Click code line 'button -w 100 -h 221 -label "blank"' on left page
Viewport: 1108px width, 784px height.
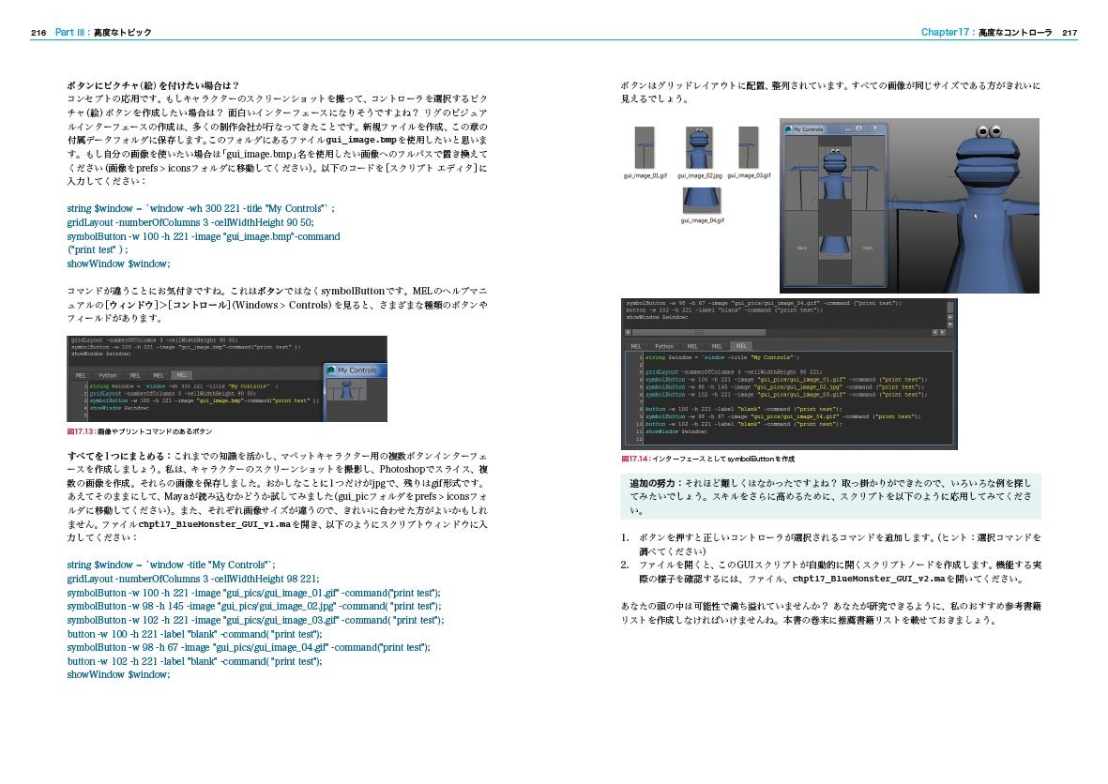(194, 634)
